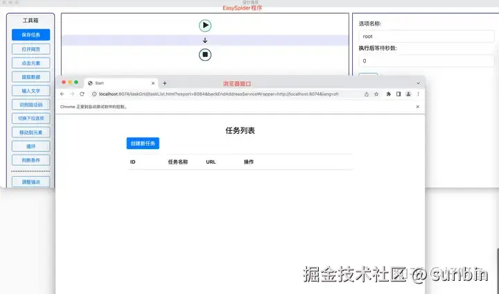
Task: Open the browser extensions puzzle icon
Action: [389, 94]
